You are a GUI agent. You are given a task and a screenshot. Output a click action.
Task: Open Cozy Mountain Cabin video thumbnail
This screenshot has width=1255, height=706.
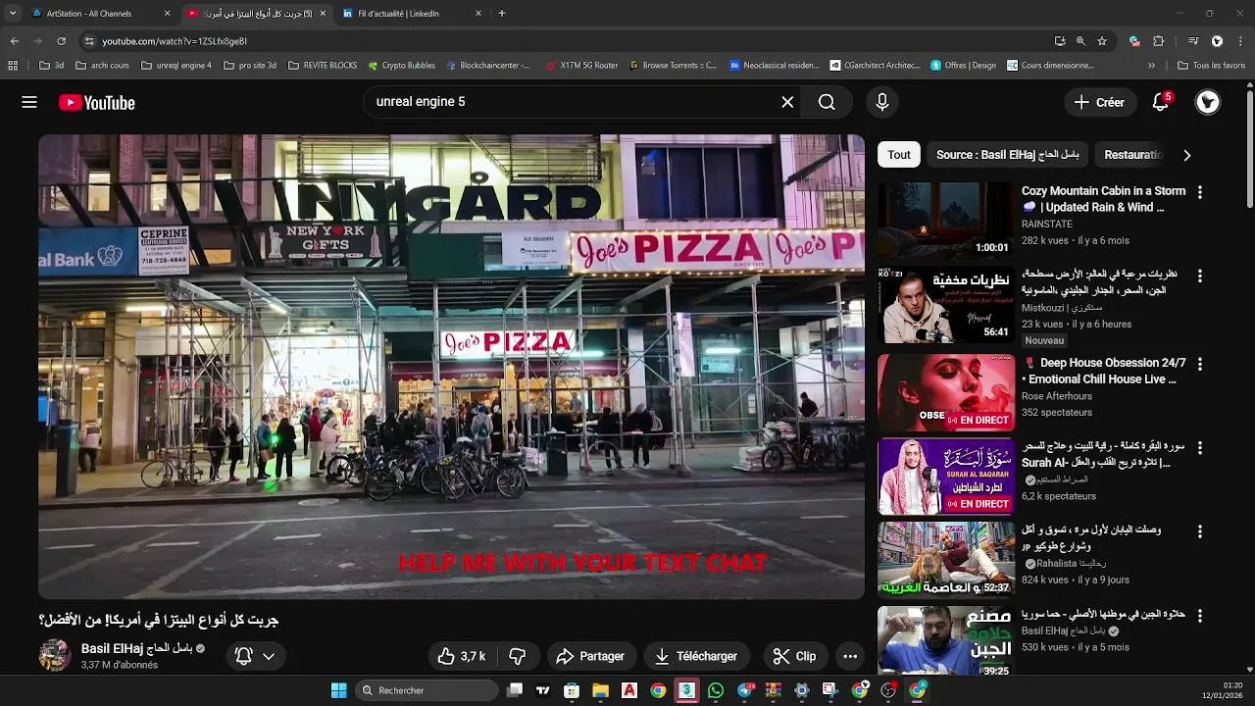946,221
